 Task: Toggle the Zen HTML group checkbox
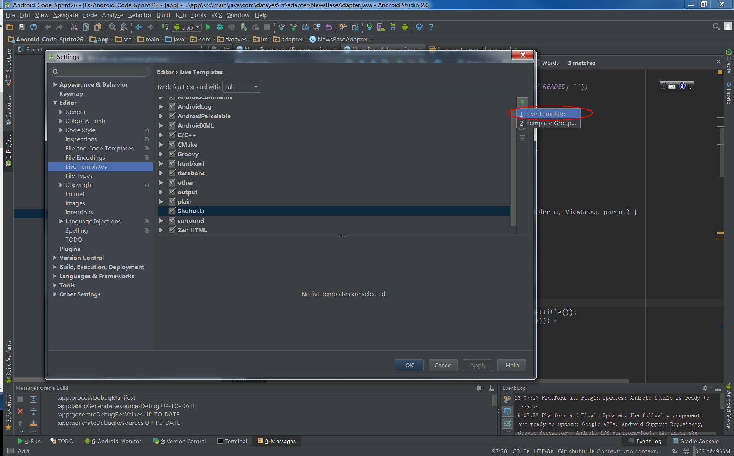172,230
